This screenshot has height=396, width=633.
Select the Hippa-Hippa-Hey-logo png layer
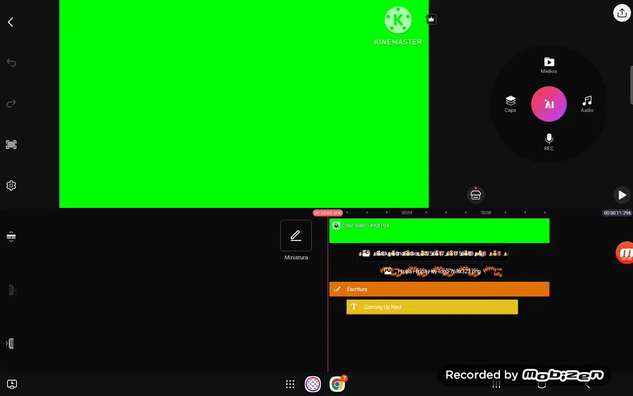(441, 271)
